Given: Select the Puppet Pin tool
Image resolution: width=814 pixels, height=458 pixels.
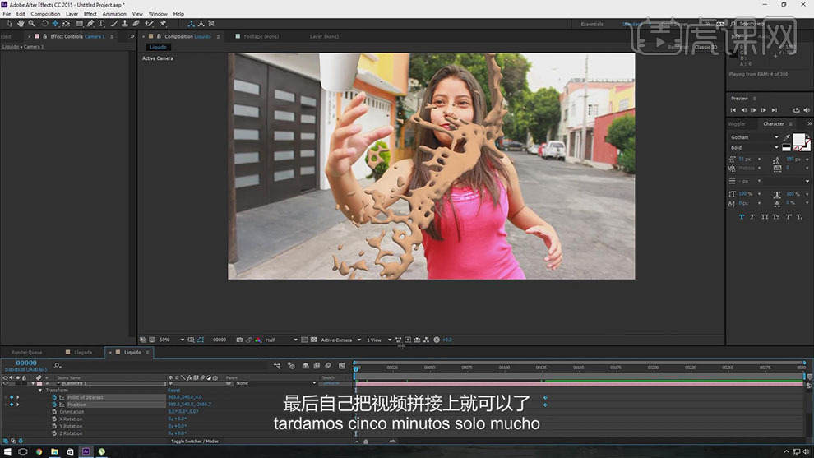Looking at the screenshot, I should coord(163,23).
